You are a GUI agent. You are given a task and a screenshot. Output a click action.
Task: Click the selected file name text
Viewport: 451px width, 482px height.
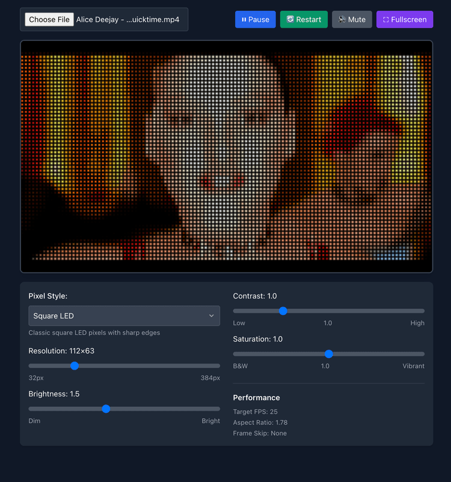[127, 20]
